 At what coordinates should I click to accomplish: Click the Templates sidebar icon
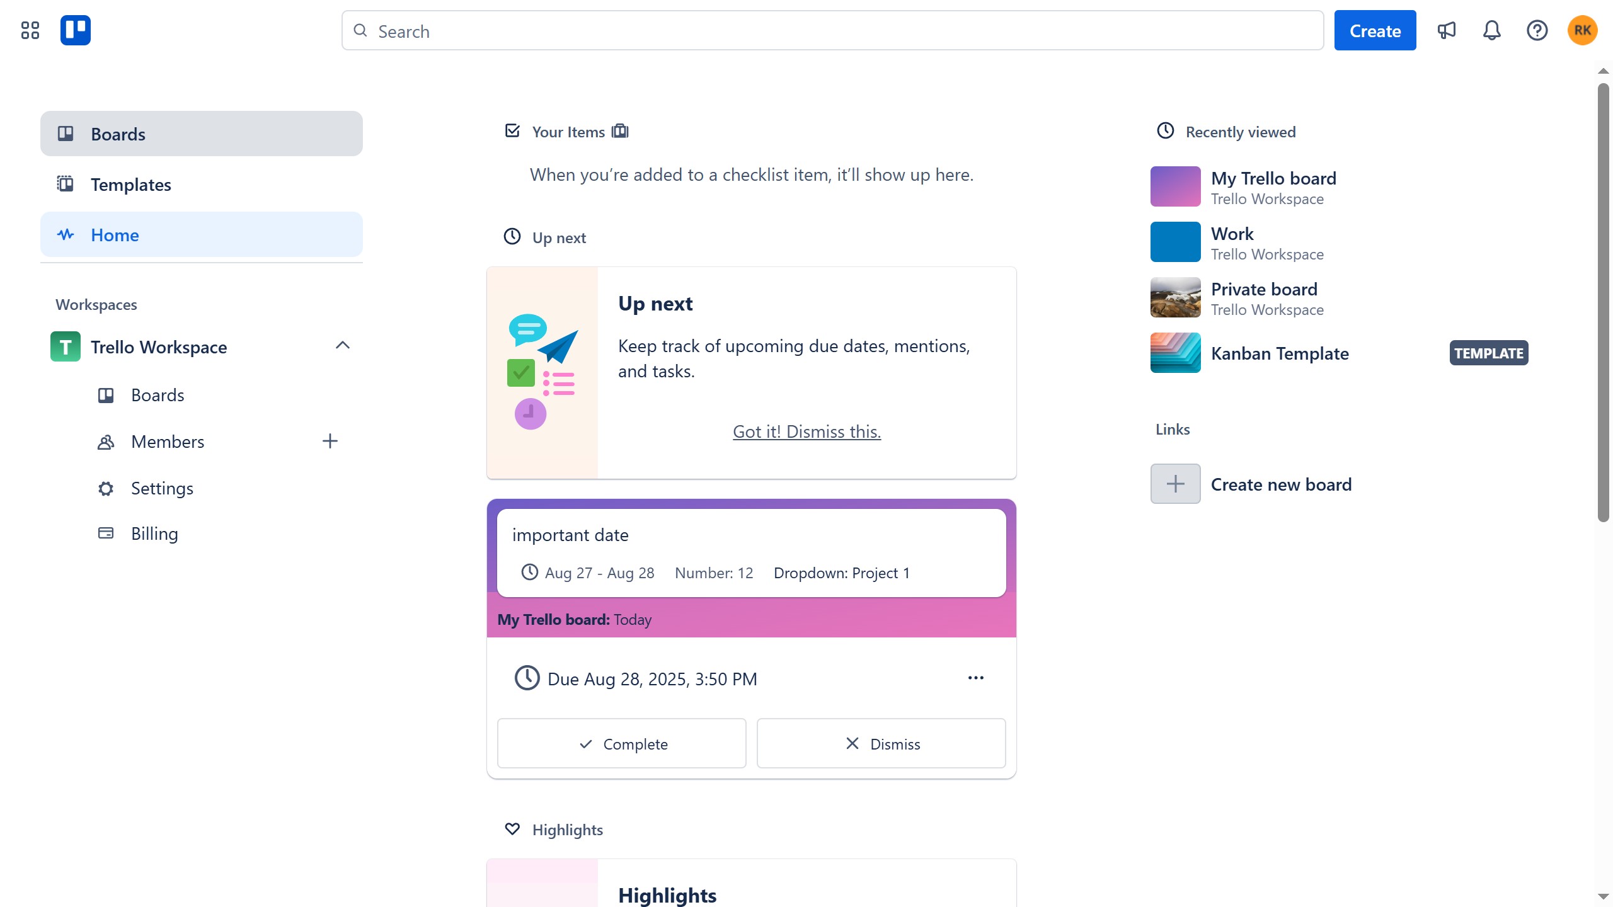click(66, 184)
